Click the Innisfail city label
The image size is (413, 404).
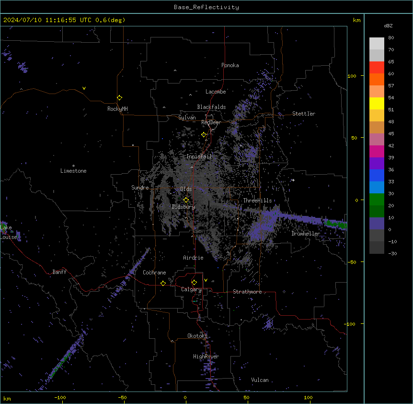pyautogui.click(x=199, y=156)
